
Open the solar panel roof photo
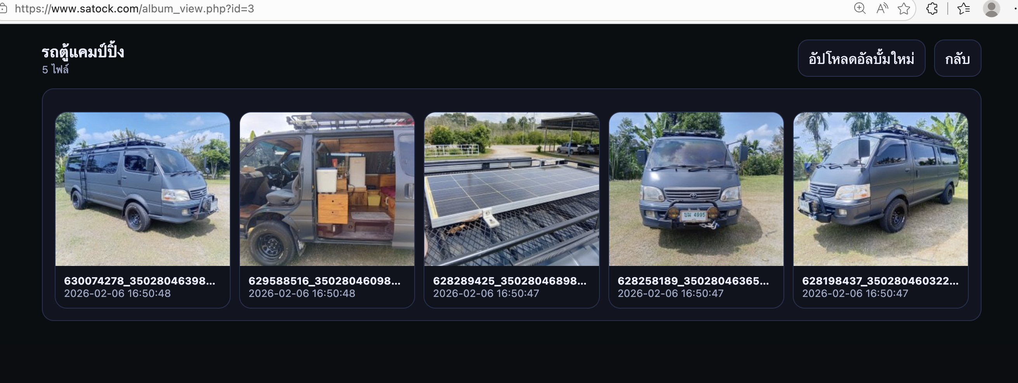(512, 189)
